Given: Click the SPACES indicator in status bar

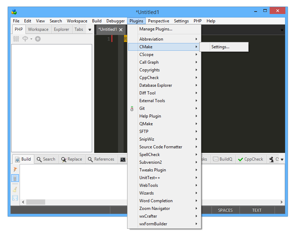Looking at the screenshot, I should click(225, 210).
